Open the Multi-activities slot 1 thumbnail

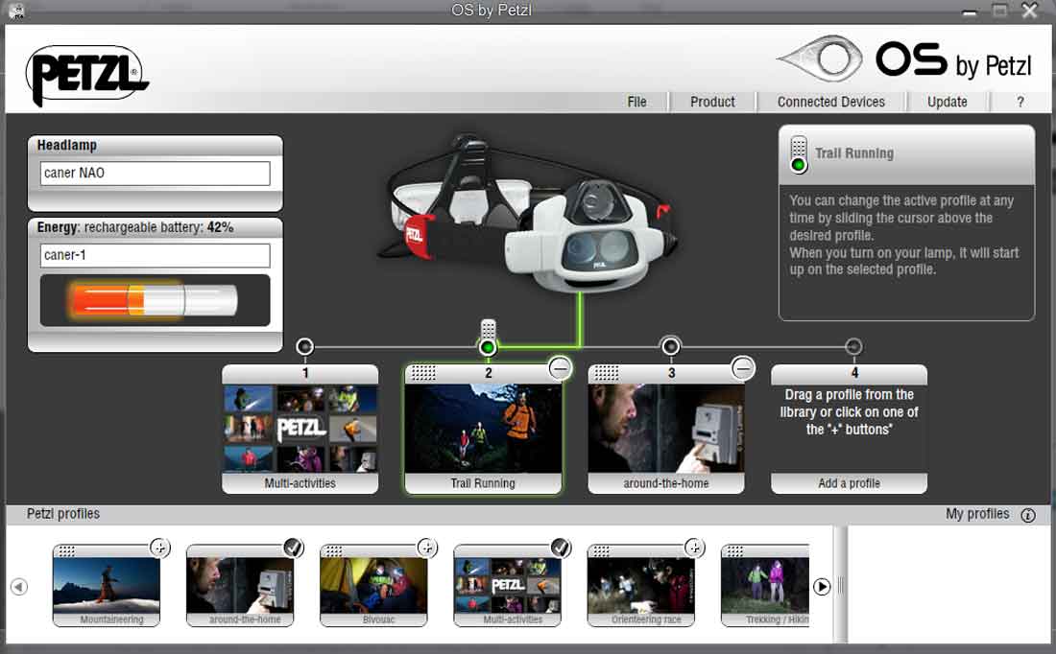pos(300,429)
